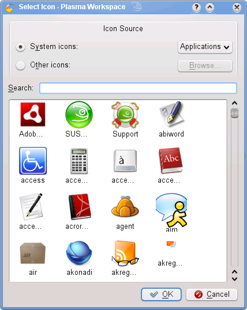Select the System icons radio button
The height and width of the screenshot is (310, 247).
coord(20,47)
